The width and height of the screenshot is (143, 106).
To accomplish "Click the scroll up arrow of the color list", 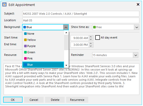I will [x=66, y=33].
